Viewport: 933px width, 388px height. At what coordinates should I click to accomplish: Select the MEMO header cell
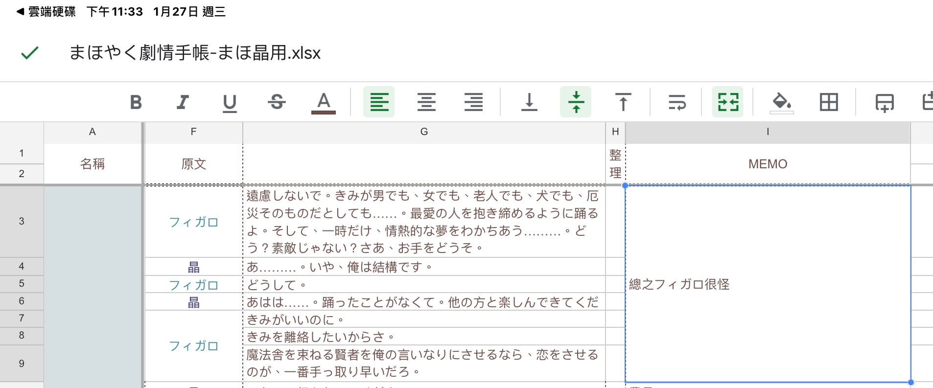pos(768,164)
